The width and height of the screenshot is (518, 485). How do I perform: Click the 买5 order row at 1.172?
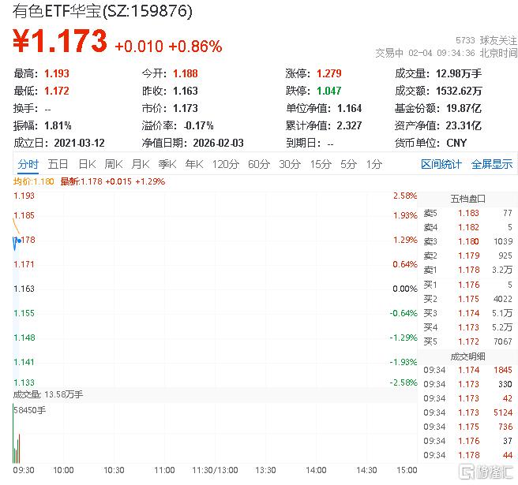pos(467,341)
